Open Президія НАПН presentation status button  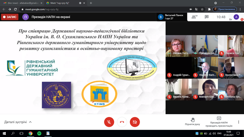click(x=219, y=122)
